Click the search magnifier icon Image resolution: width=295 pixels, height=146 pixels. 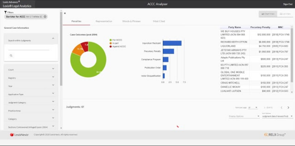[x=11, y=56]
